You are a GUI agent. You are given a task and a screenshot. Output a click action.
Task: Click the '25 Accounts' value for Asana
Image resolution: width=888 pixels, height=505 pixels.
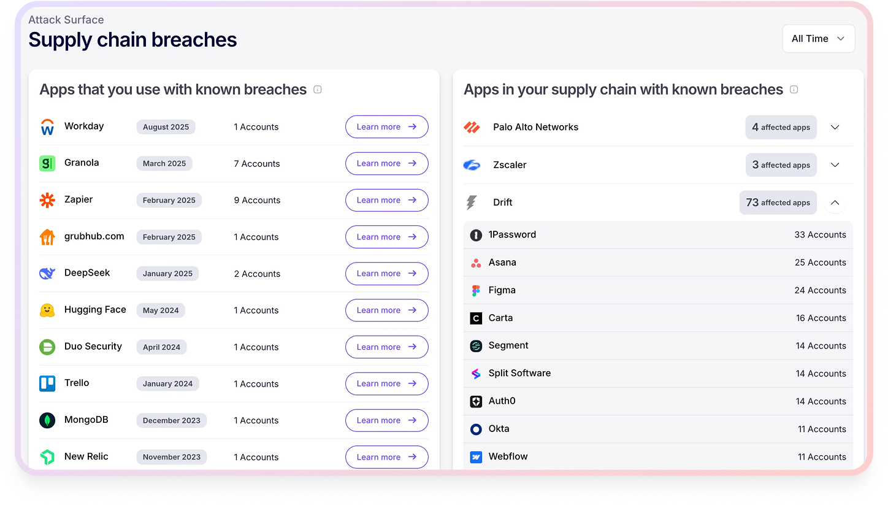click(x=820, y=263)
